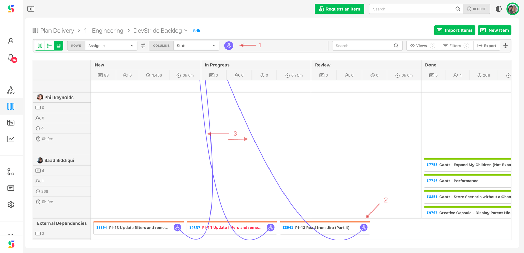This screenshot has height=253, width=524.
Task: Toggle the dependency lines button in toolbar
Action: (x=229, y=46)
